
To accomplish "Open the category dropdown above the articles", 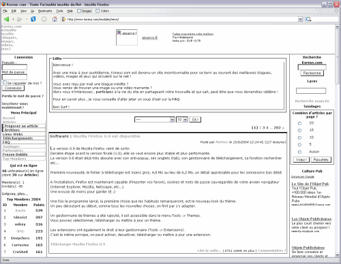I will click(155, 120).
